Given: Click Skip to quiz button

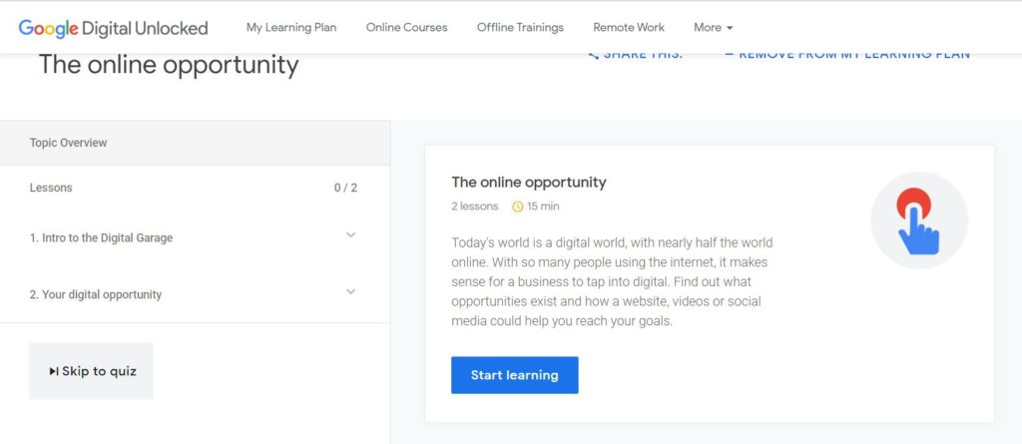Looking at the screenshot, I should [91, 371].
